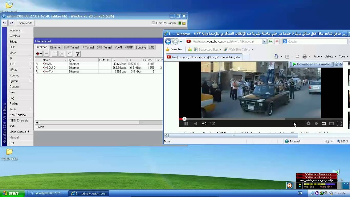
Task: Click the read mail envelope icon
Action: (297, 57)
